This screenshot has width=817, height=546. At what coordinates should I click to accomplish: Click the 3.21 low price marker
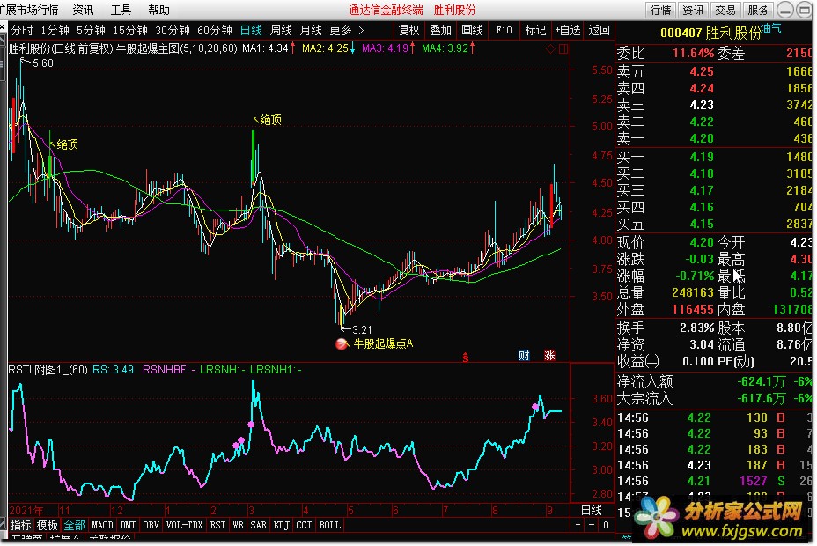pyautogui.click(x=362, y=329)
